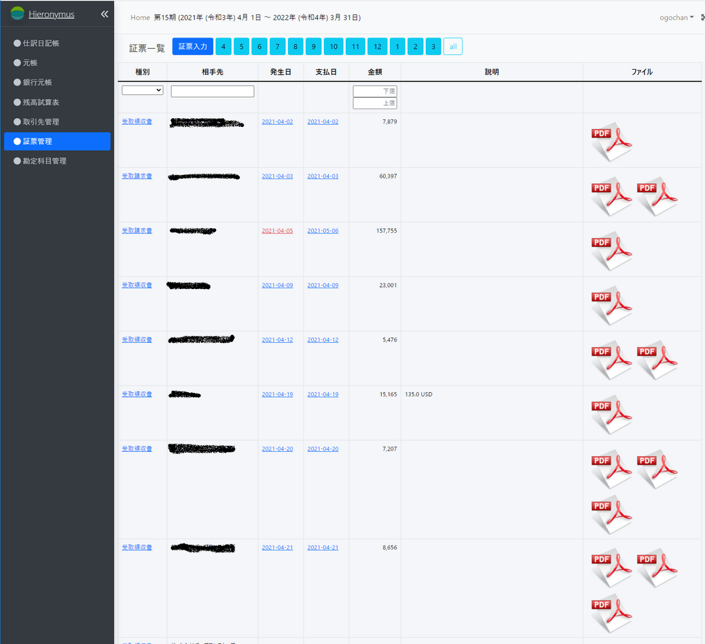Open the ogochan user menu
Image resolution: width=705 pixels, height=644 pixels.
[x=676, y=18]
